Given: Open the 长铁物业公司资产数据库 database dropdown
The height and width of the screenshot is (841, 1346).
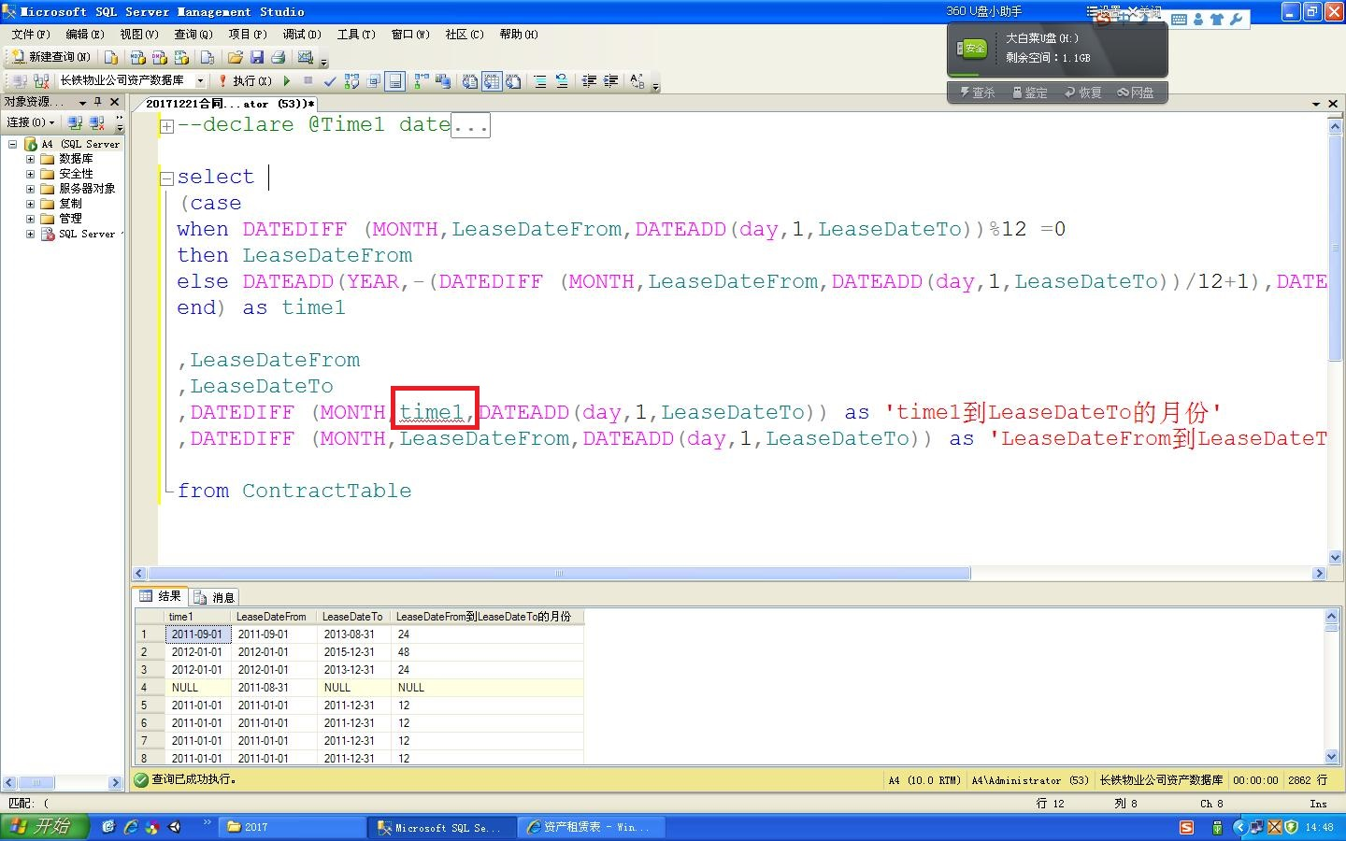Looking at the screenshot, I should click(x=200, y=81).
